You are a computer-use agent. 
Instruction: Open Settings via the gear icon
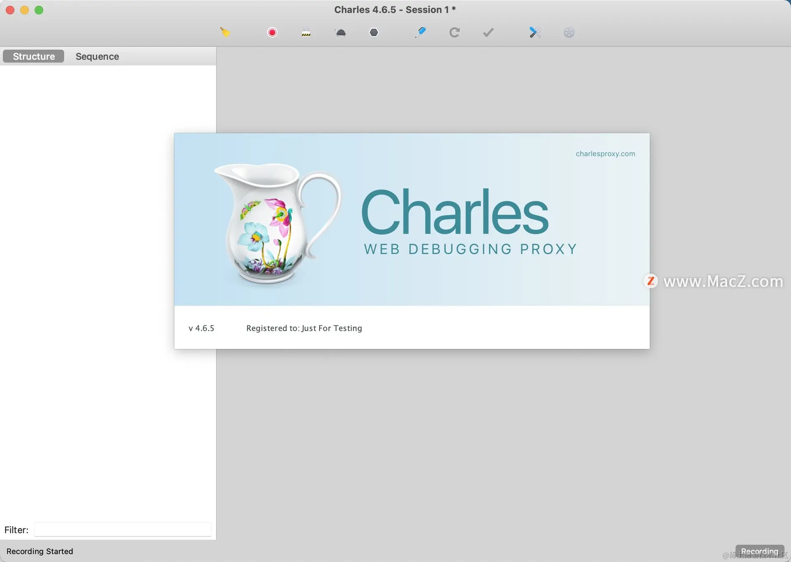[569, 32]
